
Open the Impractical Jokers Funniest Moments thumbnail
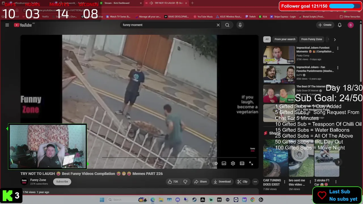click(x=279, y=55)
